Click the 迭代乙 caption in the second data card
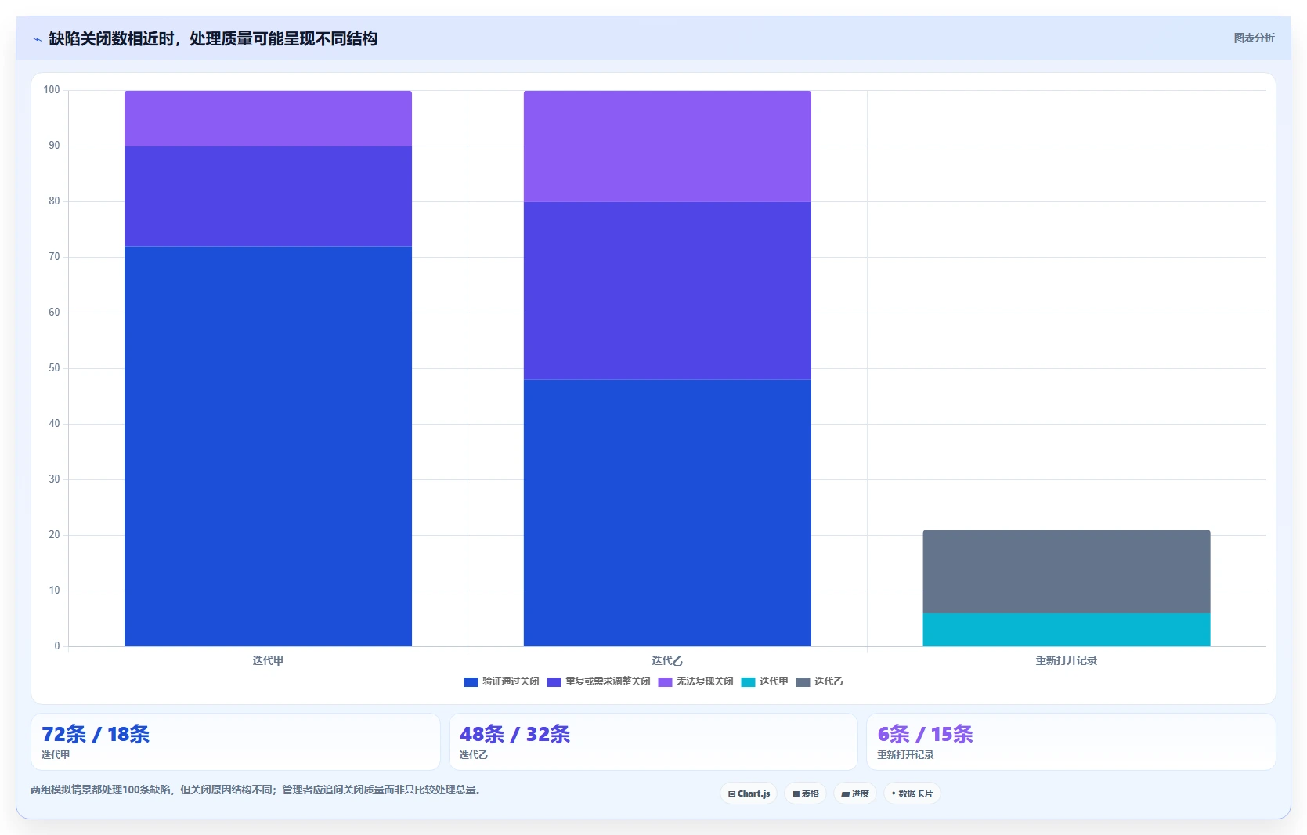Image resolution: width=1307 pixels, height=835 pixels. [x=473, y=755]
